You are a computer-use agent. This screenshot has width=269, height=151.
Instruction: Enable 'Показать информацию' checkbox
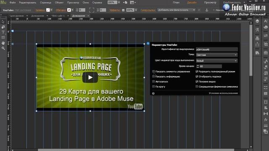(153, 76)
